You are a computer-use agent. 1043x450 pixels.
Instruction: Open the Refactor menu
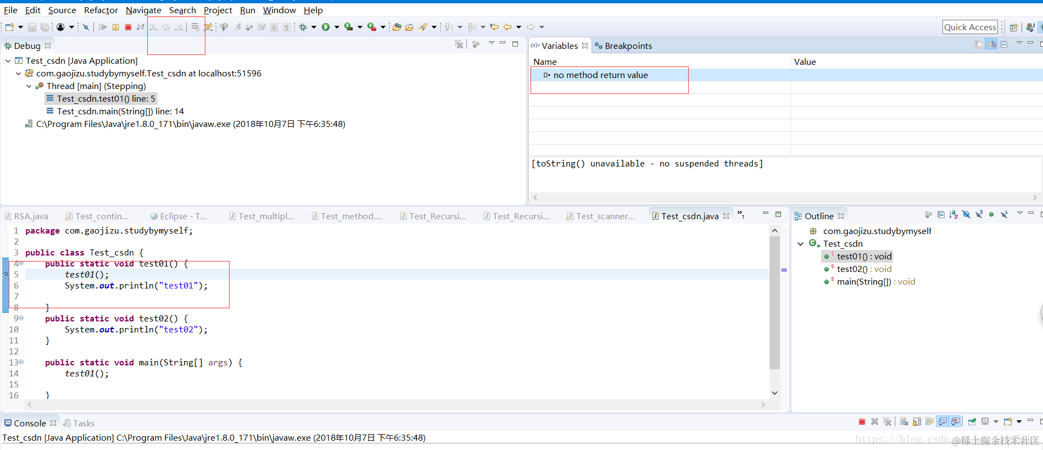pos(101,10)
